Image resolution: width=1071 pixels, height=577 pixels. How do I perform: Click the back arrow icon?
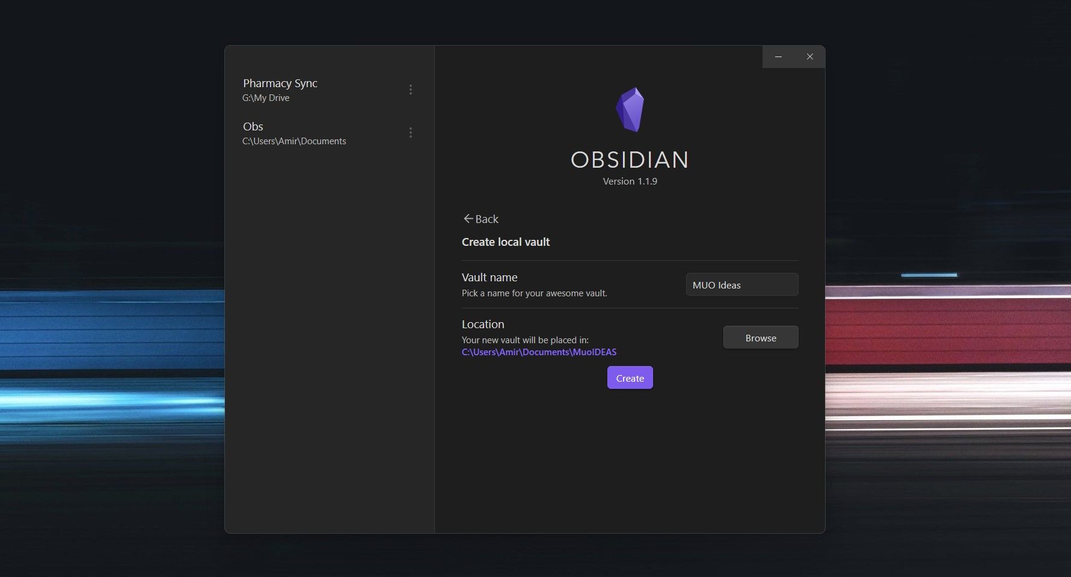point(467,218)
